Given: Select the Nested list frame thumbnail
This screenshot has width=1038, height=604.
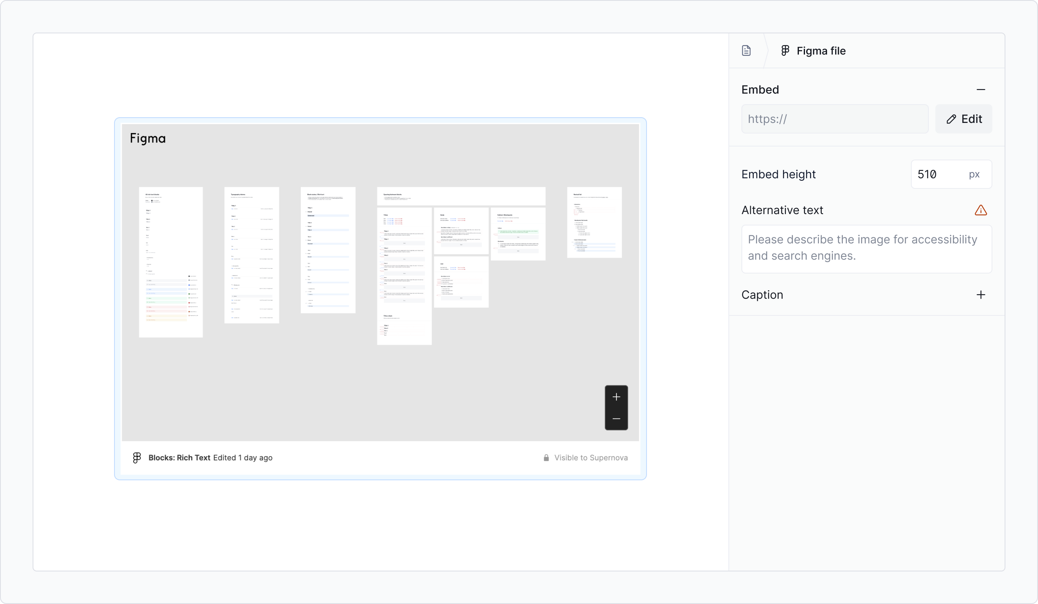Looking at the screenshot, I should (x=594, y=223).
